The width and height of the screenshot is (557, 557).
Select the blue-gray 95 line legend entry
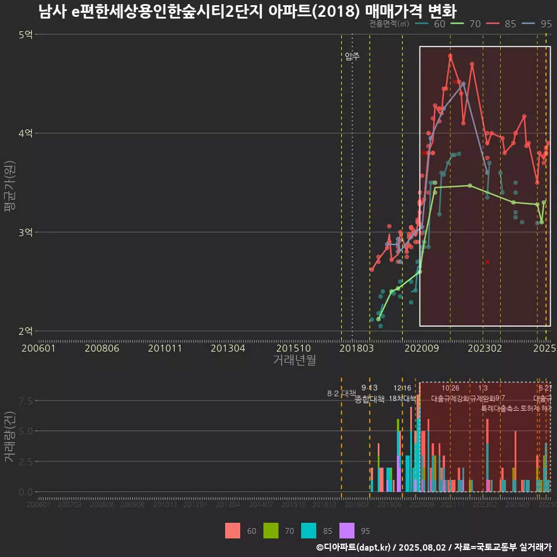537,24
